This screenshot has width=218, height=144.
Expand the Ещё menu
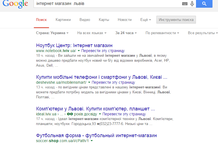tap(146, 20)
